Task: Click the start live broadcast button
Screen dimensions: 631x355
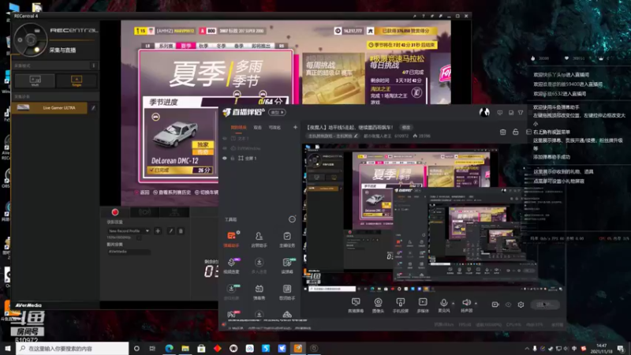Action: pos(545,305)
